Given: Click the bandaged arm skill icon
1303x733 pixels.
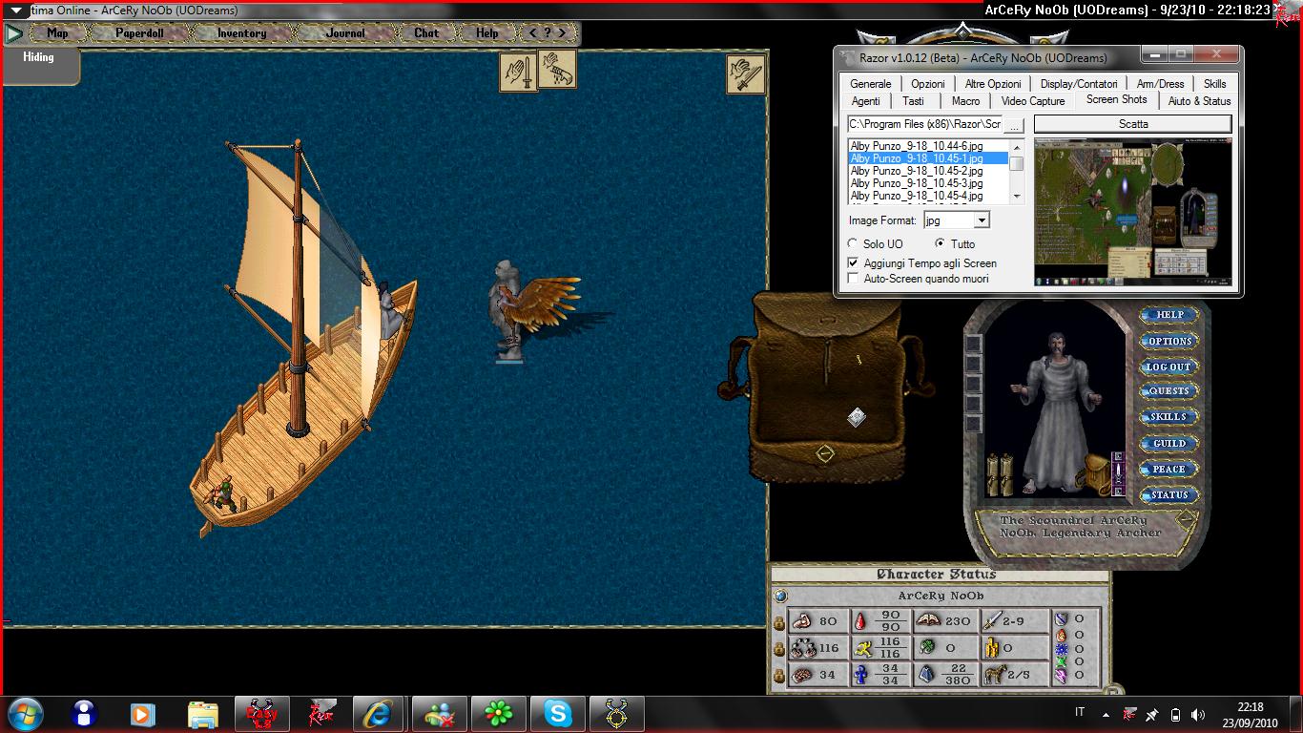Looking at the screenshot, I should click(x=557, y=70).
